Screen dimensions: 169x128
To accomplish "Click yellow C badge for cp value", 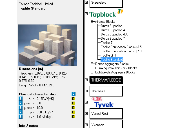I will [x=73, y=117].
